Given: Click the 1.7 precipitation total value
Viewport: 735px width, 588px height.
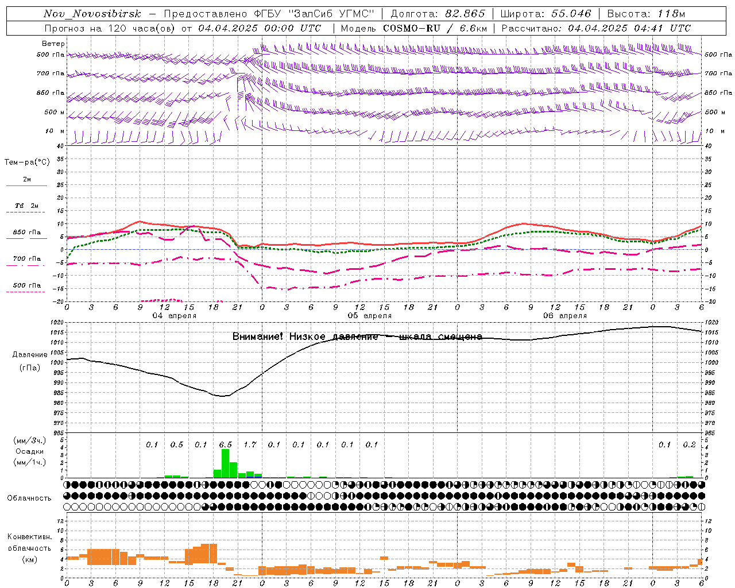Looking at the screenshot, I should (x=250, y=445).
